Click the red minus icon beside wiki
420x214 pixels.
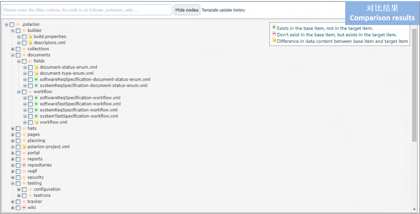(x=24, y=208)
